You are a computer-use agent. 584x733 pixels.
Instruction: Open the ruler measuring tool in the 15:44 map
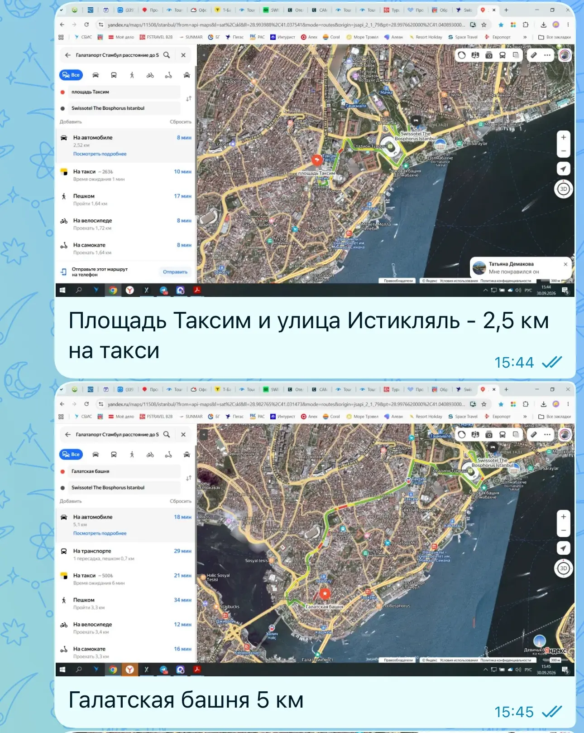pos(534,55)
